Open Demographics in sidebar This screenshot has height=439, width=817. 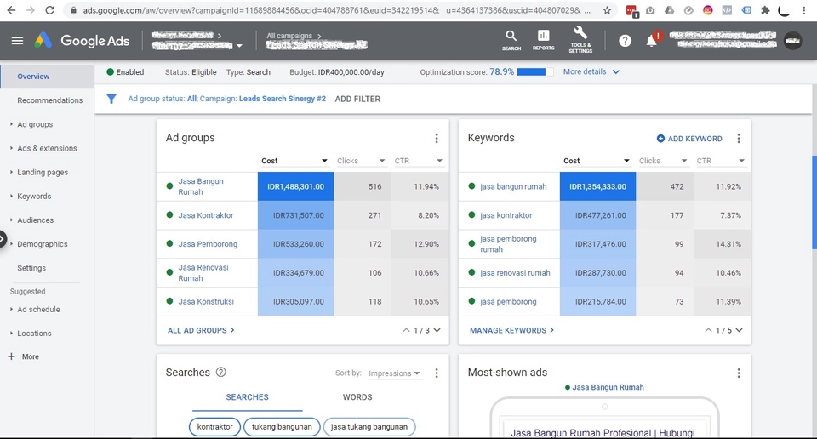pyautogui.click(x=43, y=243)
